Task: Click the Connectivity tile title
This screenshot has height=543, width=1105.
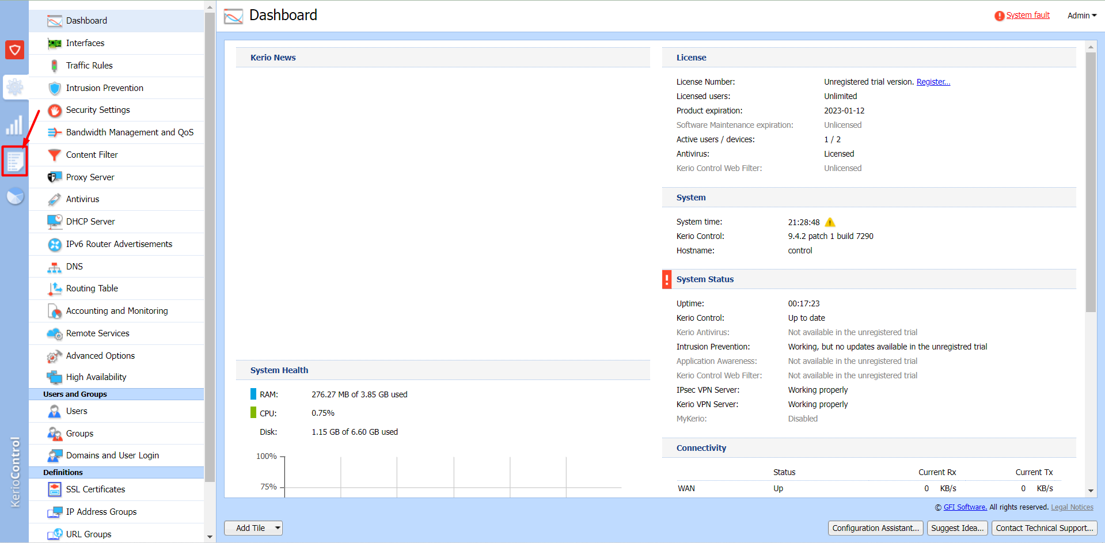Action: coord(701,448)
